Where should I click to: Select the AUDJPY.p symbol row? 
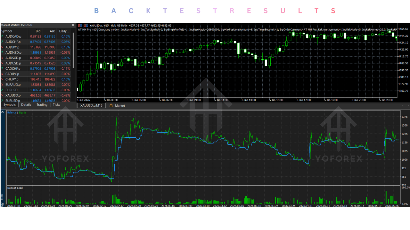pos(36,47)
